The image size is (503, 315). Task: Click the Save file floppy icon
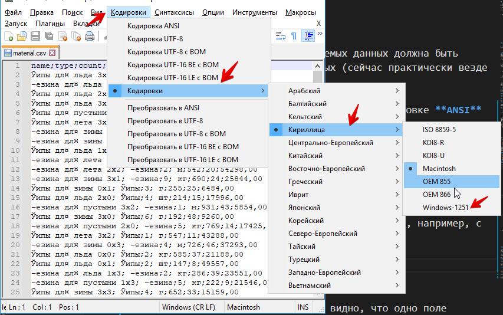click(35, 37)
